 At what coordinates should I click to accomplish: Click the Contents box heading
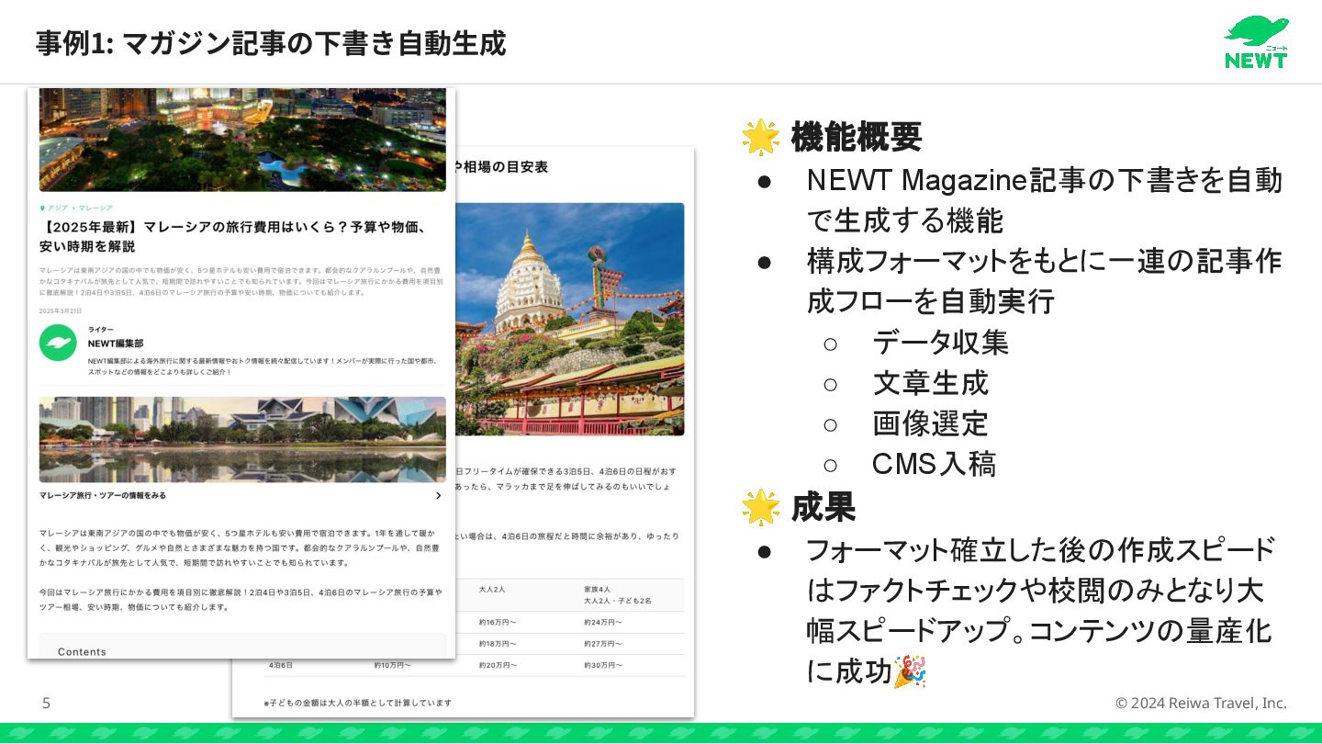click(x=82, y=652)
